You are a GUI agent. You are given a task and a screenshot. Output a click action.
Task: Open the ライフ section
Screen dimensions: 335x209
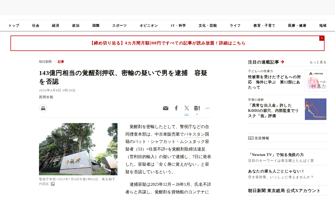(235, 26)
